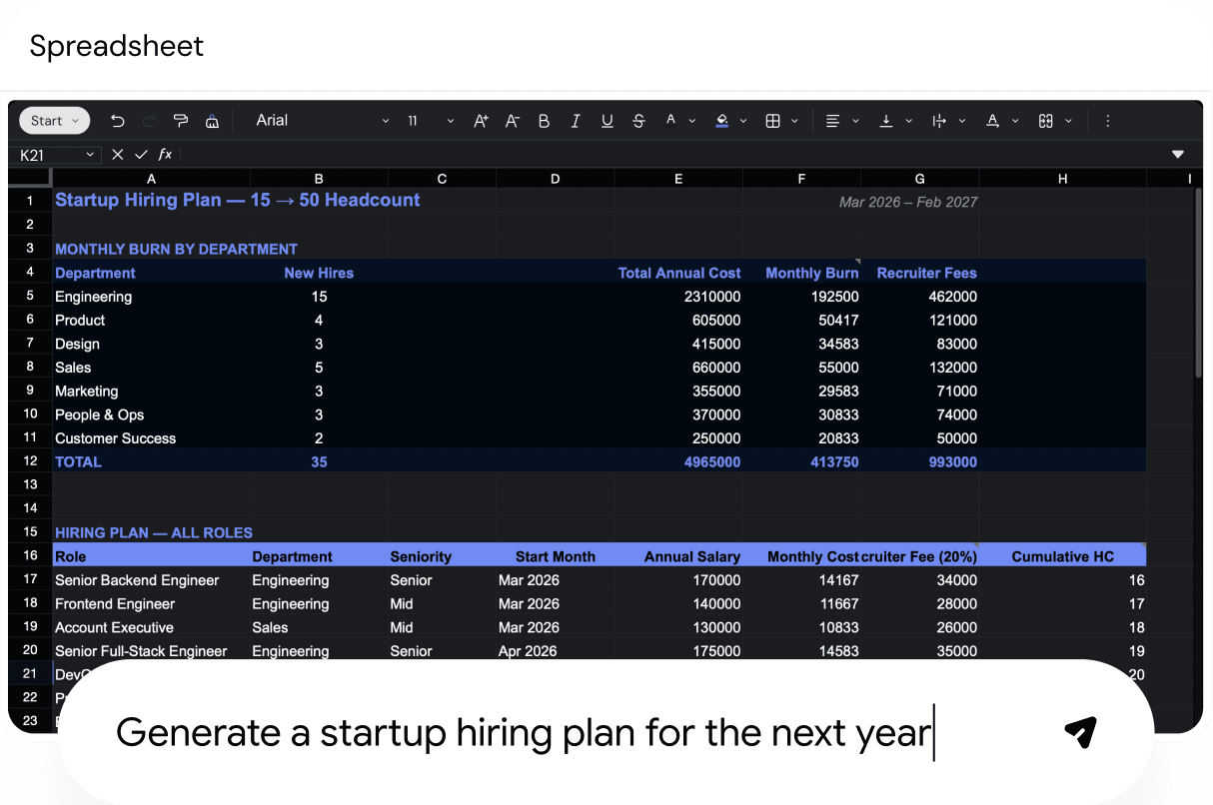Open the font size 11 dropdown

coord(430,121)
